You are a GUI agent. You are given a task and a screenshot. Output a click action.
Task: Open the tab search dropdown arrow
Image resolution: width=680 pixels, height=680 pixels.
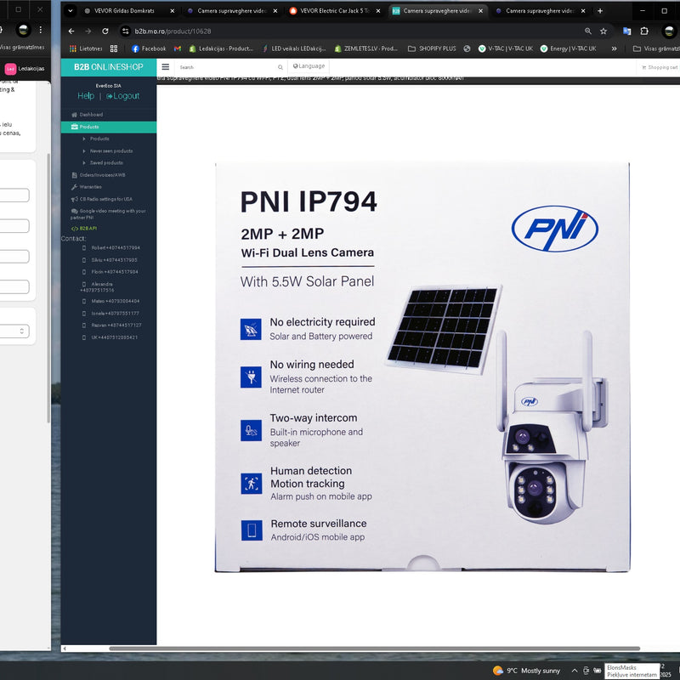click(71, 11)
